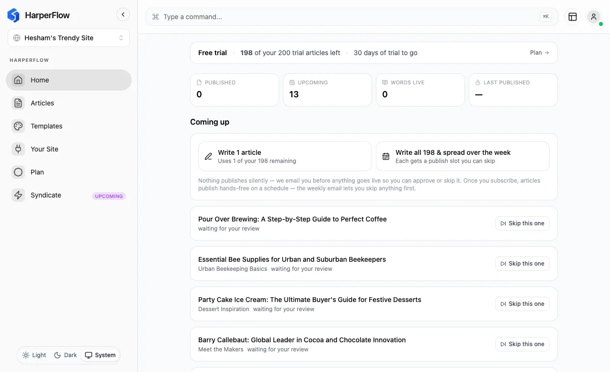The height and width of the screenshot is (372, 610).
Task: Open Pour Over Brewing article title
Action: click(293, 219)
